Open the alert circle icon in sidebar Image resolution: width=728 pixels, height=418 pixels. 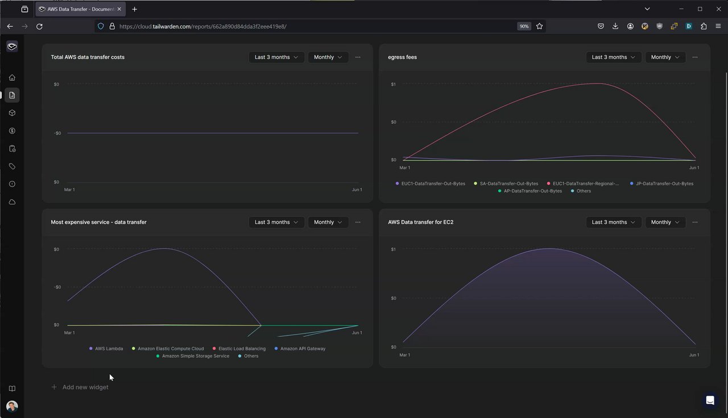point(12,184)
